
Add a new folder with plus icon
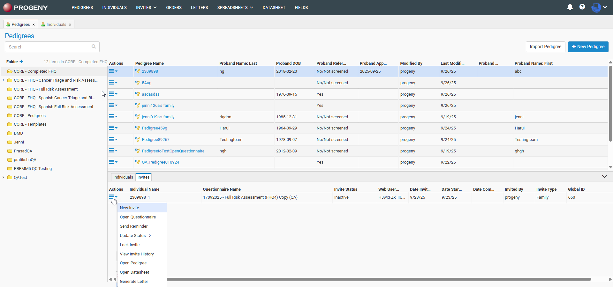click(x=21, y=62)
